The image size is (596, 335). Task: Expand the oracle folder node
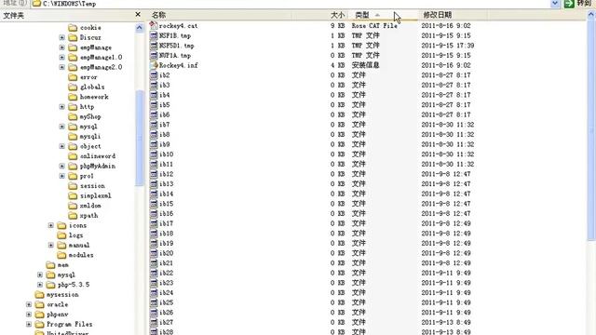click(x=29, y=304)
